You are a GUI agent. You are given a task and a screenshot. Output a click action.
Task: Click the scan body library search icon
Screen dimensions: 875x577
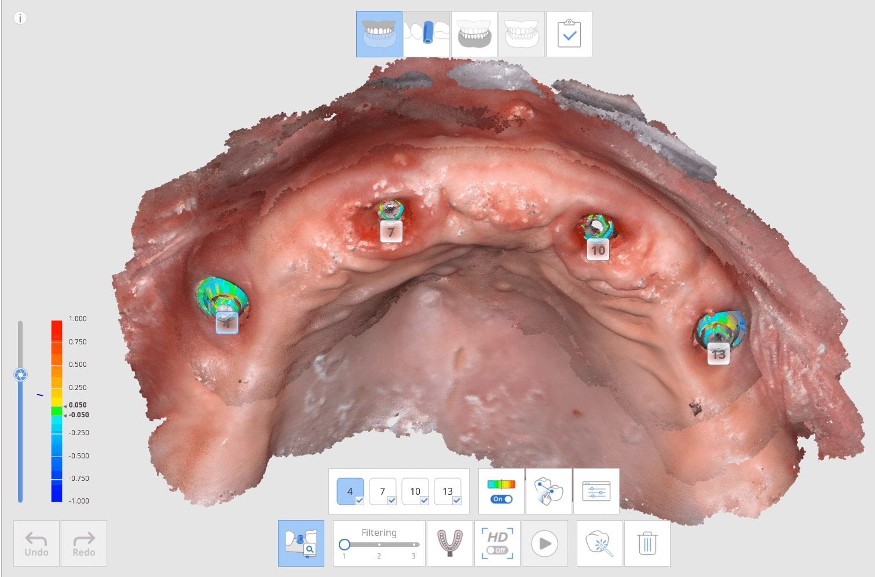coord(301,543)
